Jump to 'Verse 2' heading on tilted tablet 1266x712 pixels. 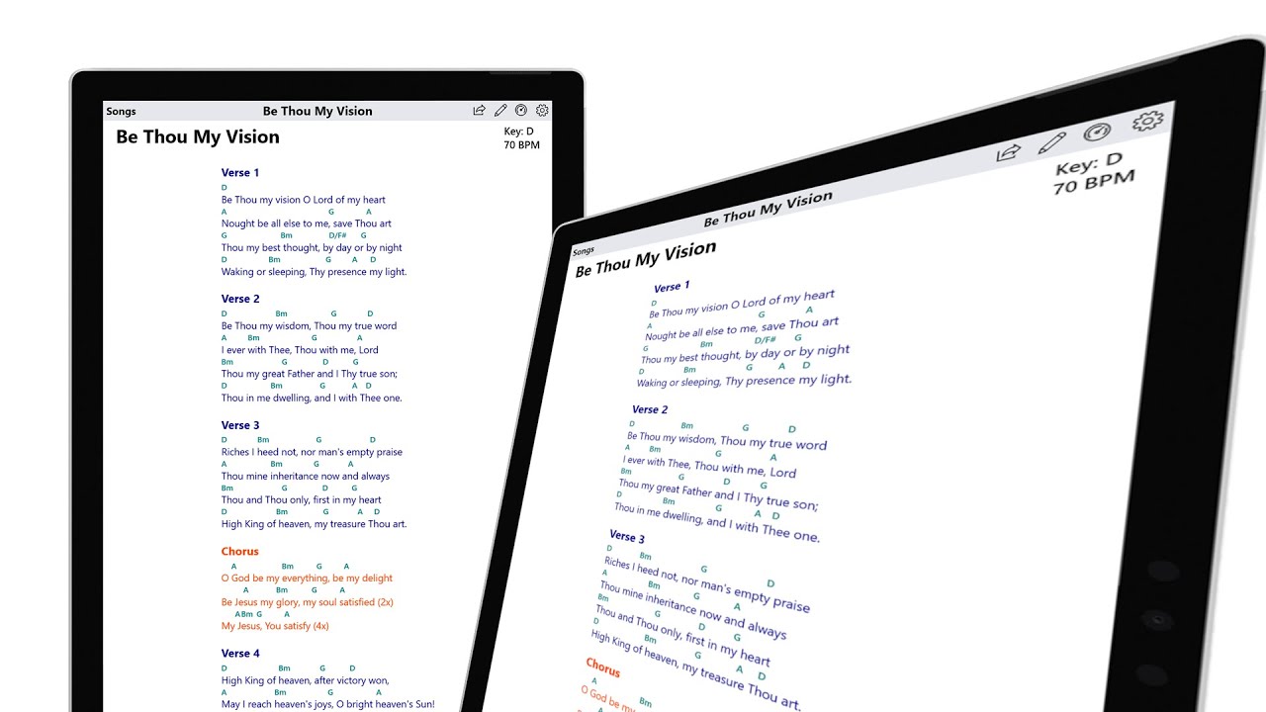coord(650,409)
